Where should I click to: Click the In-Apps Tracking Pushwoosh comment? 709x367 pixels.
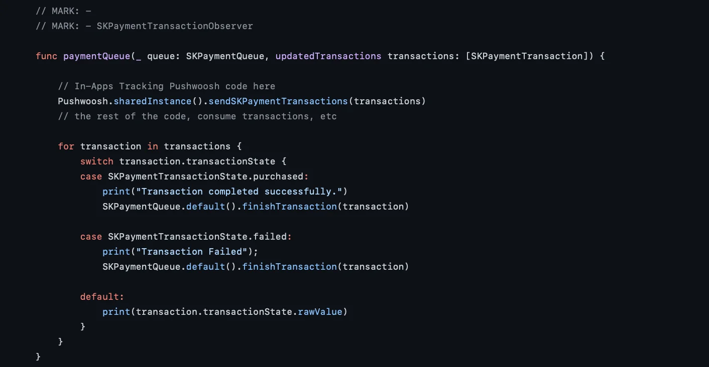[x=167, y=86]
